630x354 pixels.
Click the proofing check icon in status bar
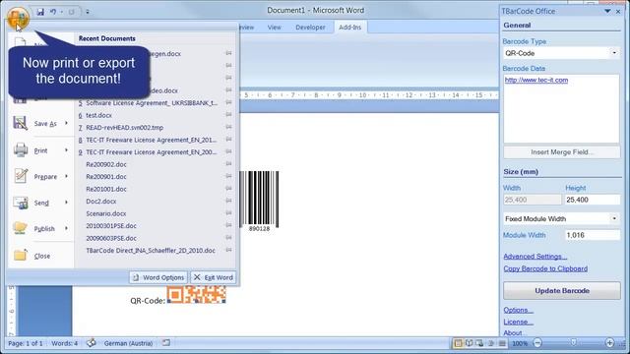92,343
